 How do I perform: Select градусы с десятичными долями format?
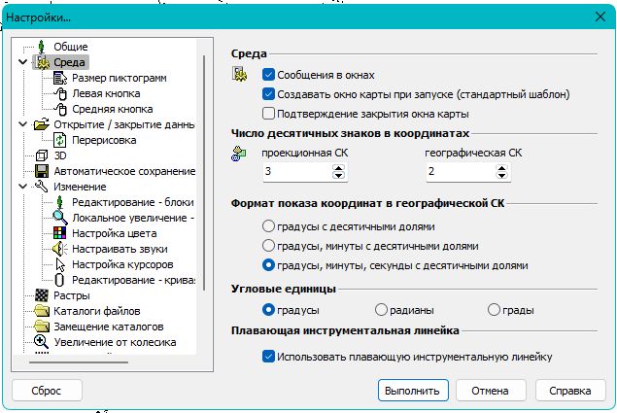[x=268, y=226]
